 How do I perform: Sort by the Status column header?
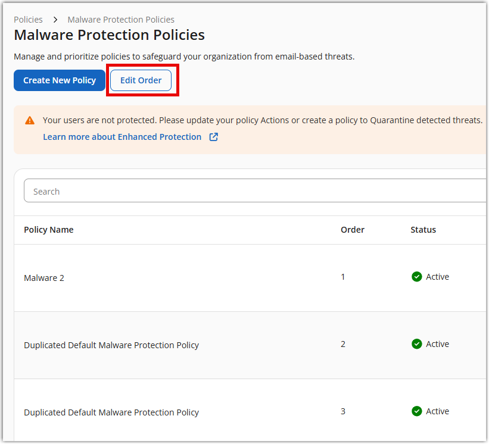tap(423, 230)
